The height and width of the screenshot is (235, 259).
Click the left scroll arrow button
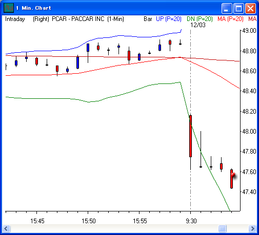tap(7, 228)
